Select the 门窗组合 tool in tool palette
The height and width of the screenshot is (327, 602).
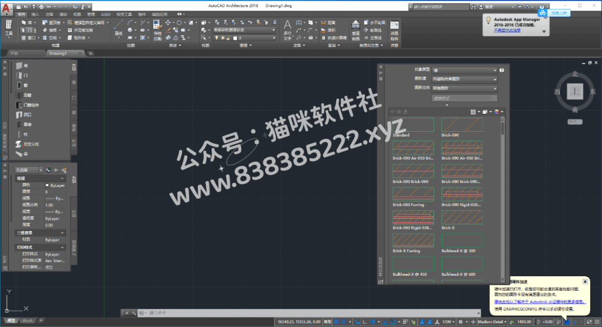[28, 105]
